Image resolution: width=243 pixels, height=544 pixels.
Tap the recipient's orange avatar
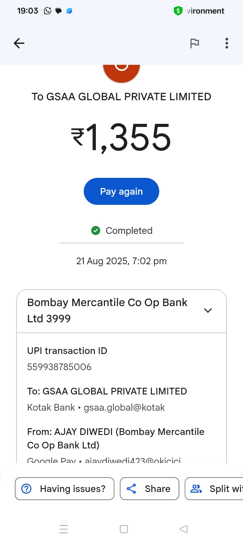(122, 72)
